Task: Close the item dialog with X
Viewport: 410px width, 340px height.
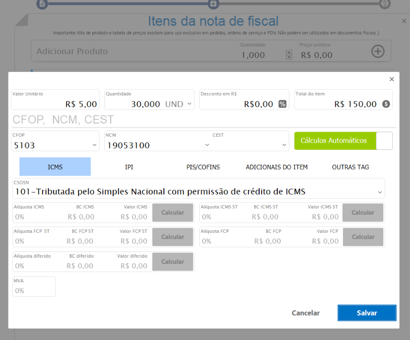Action: [391, 79]
